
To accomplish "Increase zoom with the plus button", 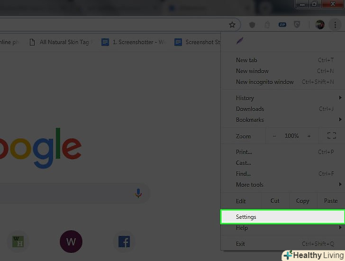I will tap(309, 136).
